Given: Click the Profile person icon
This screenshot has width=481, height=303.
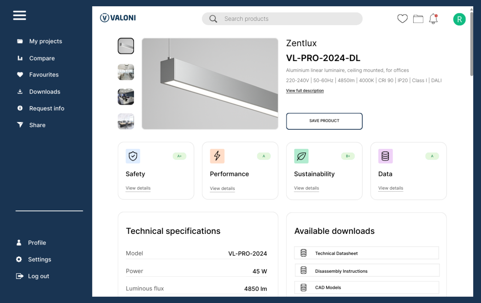Looking at the screenshot, I should tap(19, 243).
